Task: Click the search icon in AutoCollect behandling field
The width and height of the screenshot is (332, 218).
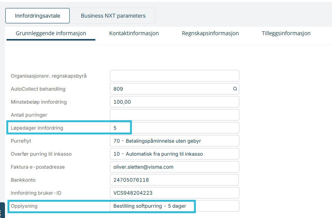Action: (x=235, y=89)
